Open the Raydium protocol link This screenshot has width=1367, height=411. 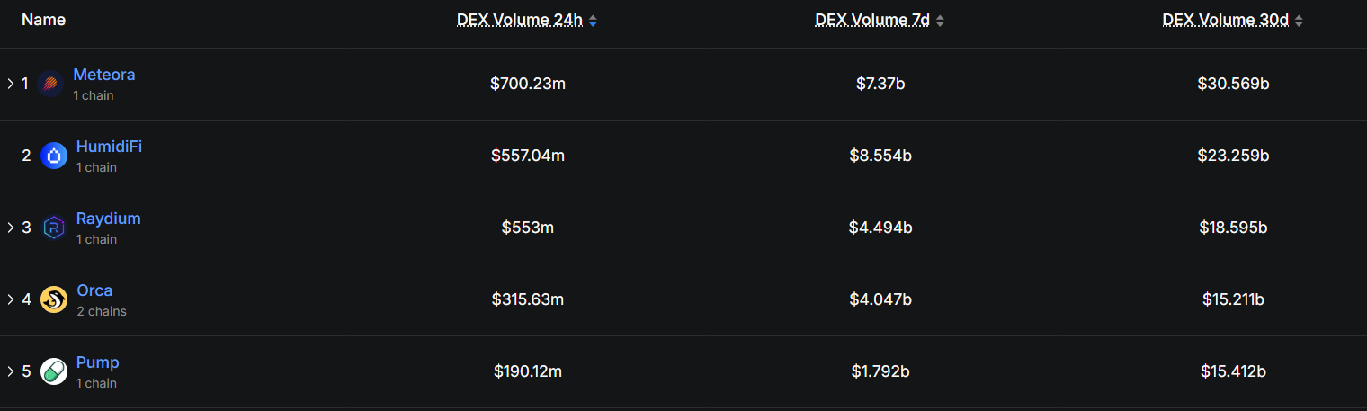tap(109, 219)
